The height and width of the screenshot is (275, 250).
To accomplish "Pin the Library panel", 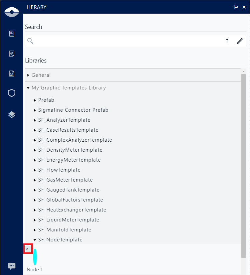I will 235,7.
